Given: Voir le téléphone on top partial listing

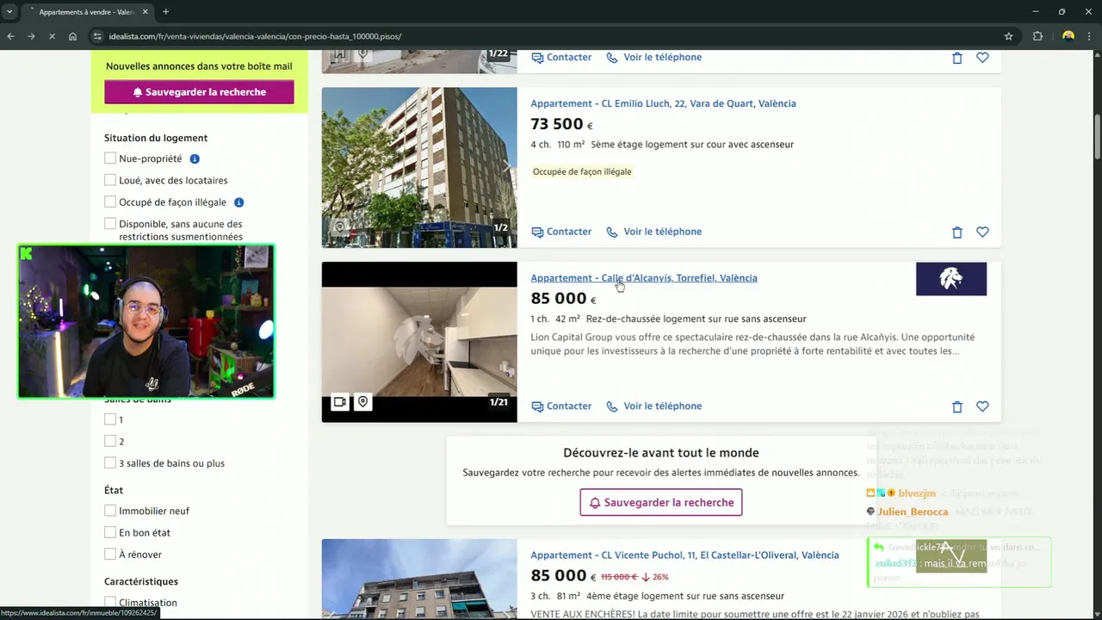Looking at the screenshot, I should tap(654, 58).
